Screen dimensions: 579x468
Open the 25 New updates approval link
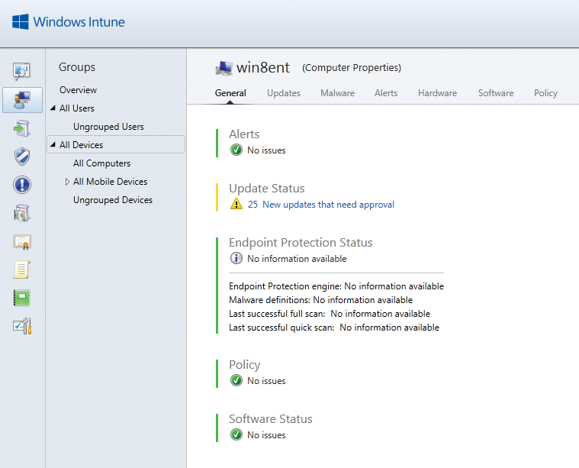click(x=321, y=205)
